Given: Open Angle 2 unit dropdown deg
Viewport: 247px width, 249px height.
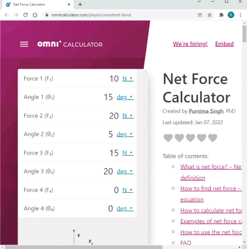Looking at the screenshot, I should (x=125, y=134).
